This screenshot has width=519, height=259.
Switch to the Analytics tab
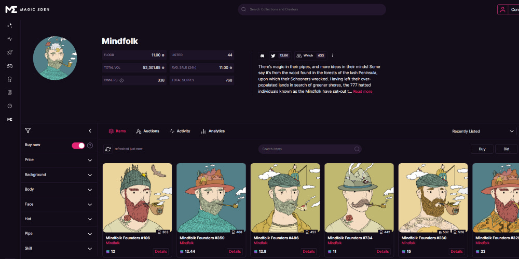[x=213, y=131]
